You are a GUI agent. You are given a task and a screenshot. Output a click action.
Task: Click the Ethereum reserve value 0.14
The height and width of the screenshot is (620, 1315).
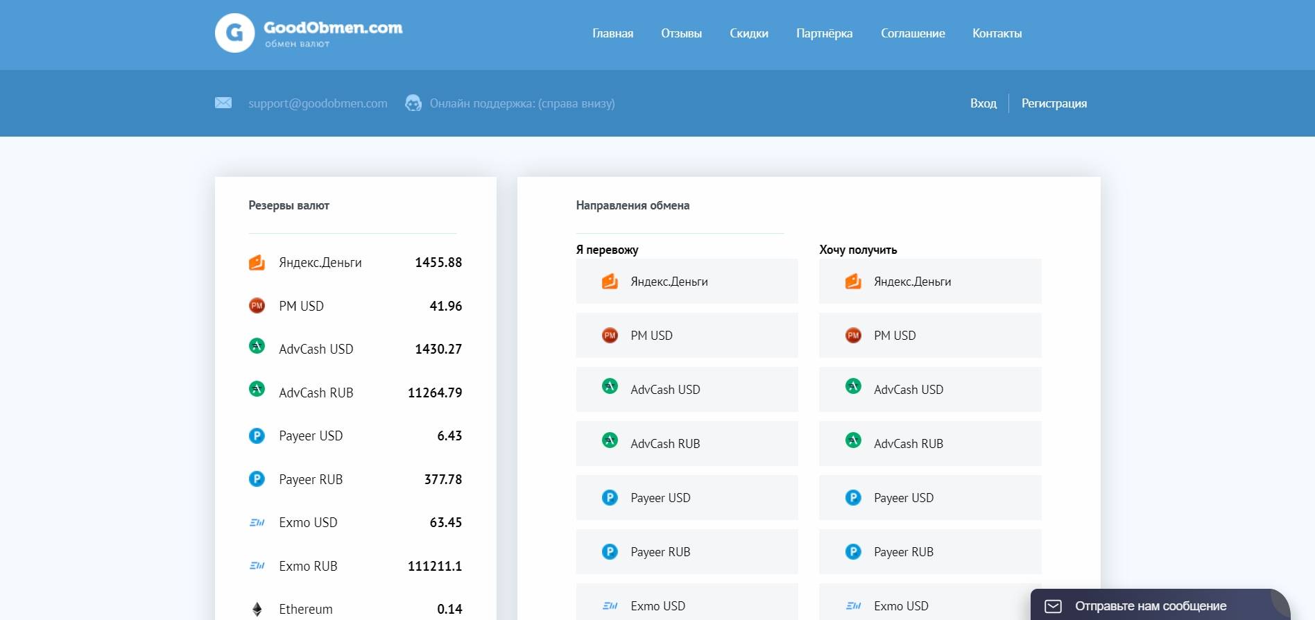pos(449,609)
